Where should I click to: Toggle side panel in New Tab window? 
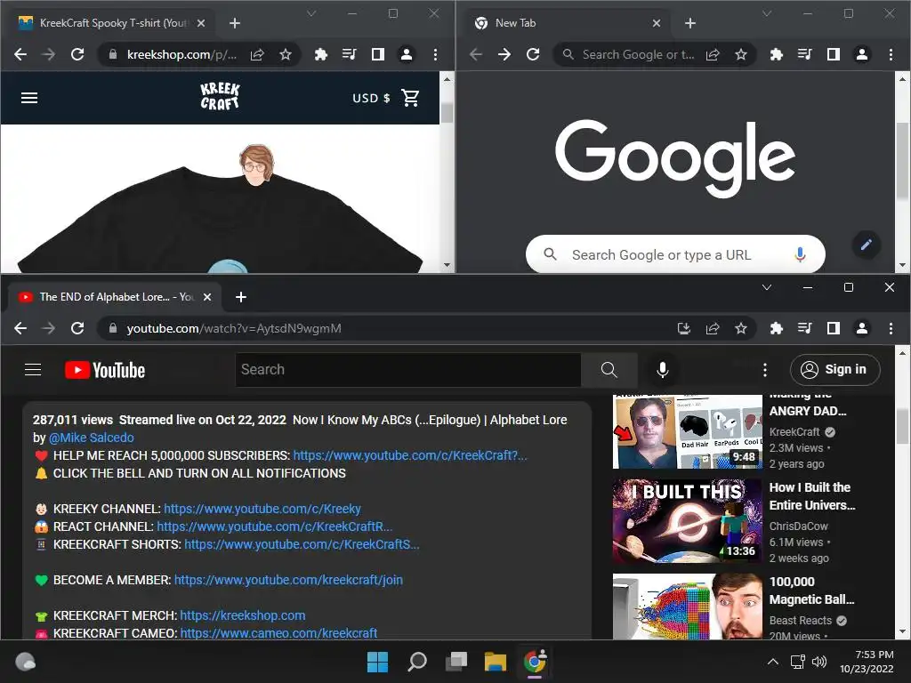(833, 54)
